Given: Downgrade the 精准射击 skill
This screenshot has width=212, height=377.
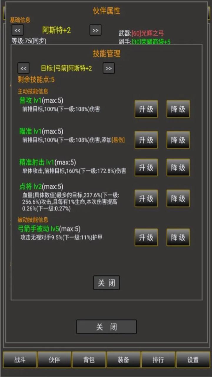Looking at the screenshot, I should pos(178,168).
